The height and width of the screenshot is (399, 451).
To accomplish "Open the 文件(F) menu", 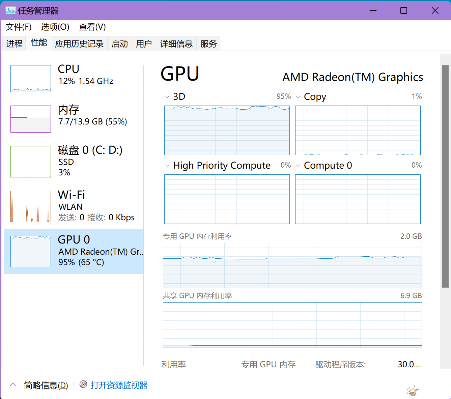I will click(19, 27).
